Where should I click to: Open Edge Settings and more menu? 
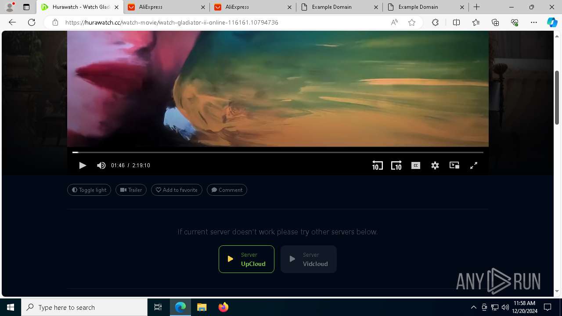point(534,22)
